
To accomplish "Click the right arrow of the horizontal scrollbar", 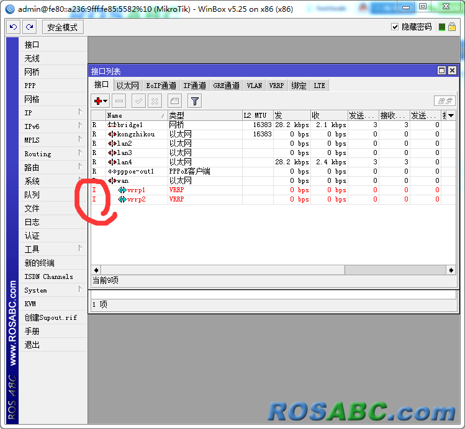I will (451, 270).
